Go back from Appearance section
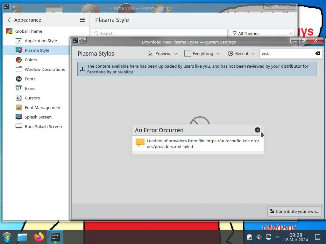326x244 pixels. 9,20
